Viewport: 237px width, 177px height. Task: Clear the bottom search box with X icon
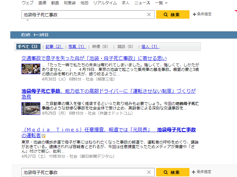[149, 172]
